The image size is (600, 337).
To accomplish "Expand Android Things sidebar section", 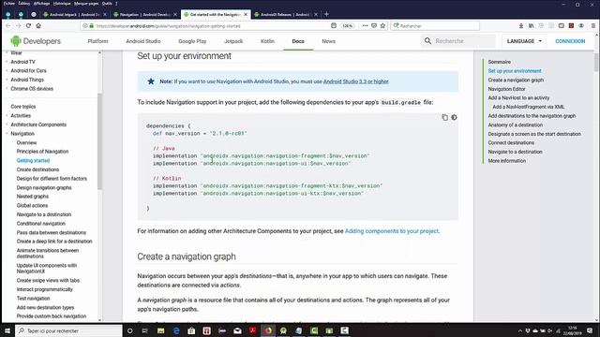I will pyautogui.click(x=7, y=80).
